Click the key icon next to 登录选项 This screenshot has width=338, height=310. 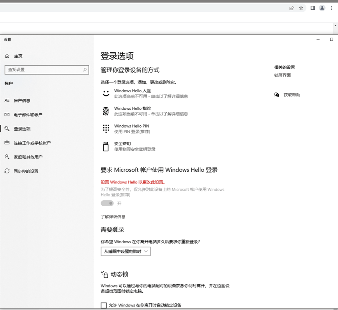7,129
